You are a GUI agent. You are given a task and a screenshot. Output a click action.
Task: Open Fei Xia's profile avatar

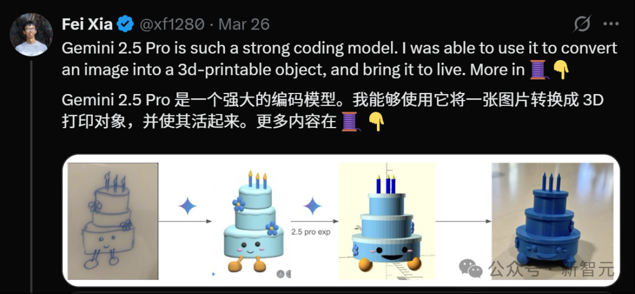(x=31, y=34)
